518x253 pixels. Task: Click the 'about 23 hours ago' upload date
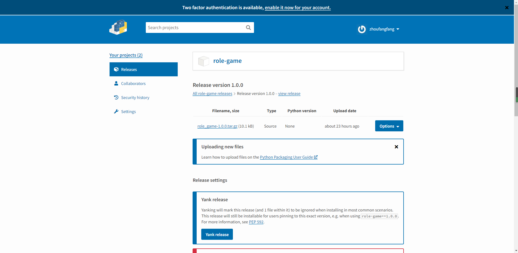pos(342,126)
